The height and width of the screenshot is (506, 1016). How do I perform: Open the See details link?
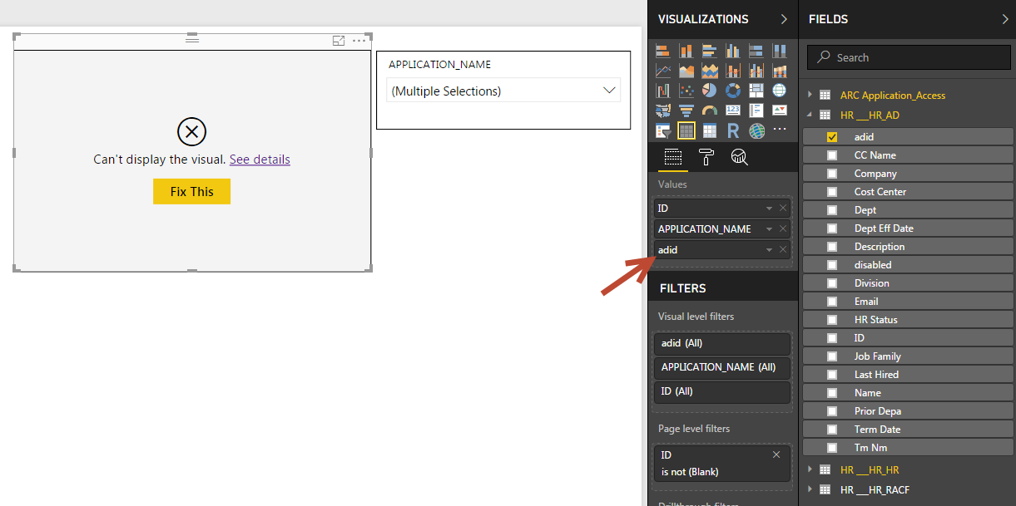coord(260,160)
